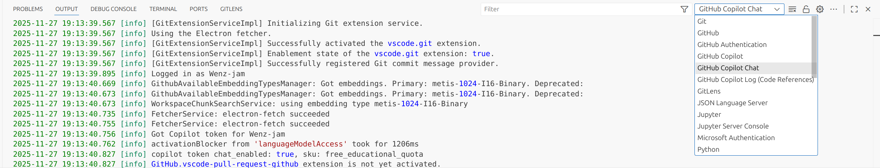
Task: Maximize the panel size
Action: (854, 9)
